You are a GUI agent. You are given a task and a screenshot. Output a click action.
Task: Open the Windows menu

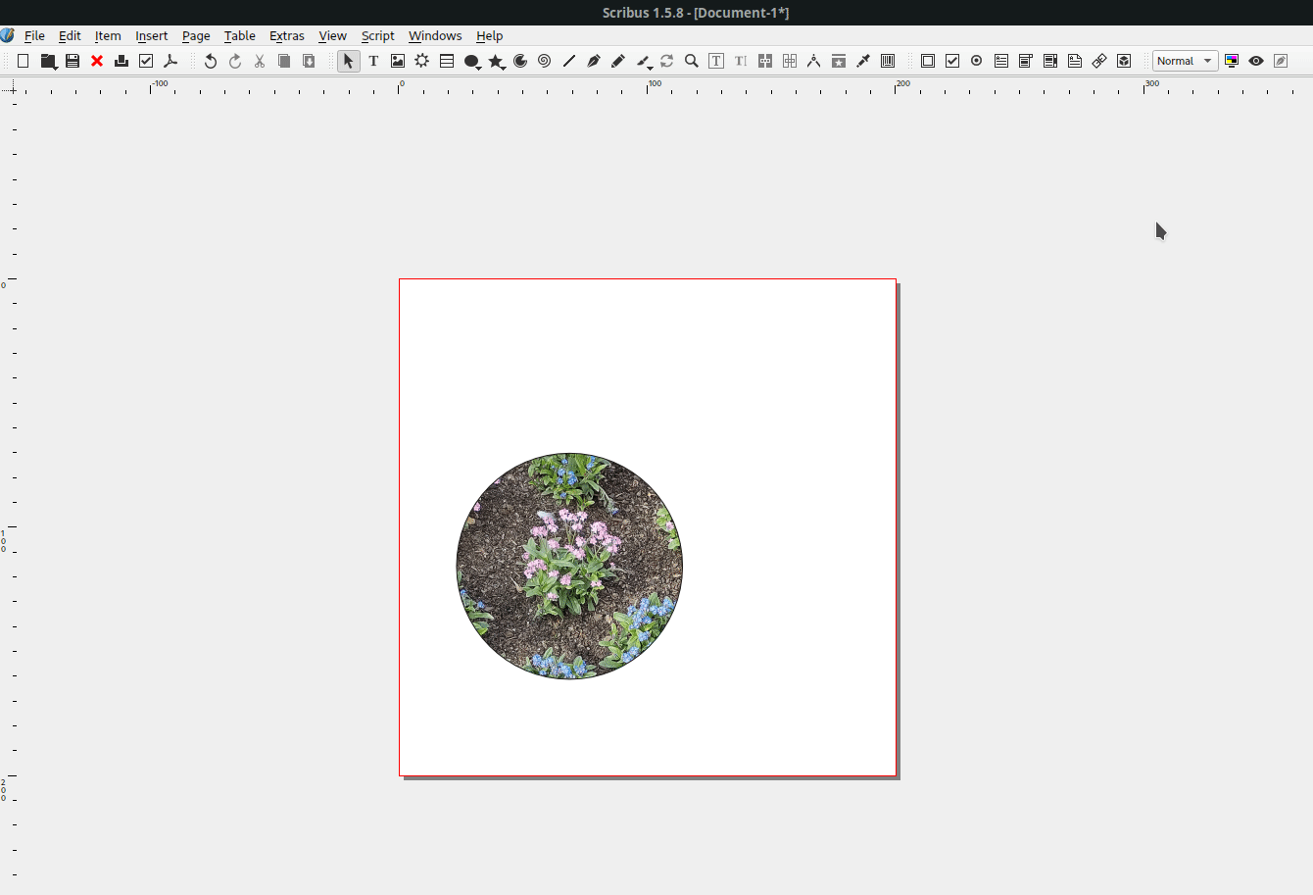pyautogui.click(x=435, y=35)
